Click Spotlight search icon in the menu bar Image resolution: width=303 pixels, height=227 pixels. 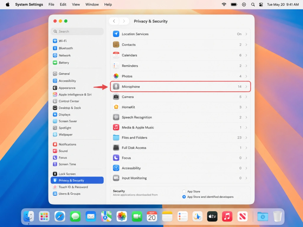click(x=253, y=4)
